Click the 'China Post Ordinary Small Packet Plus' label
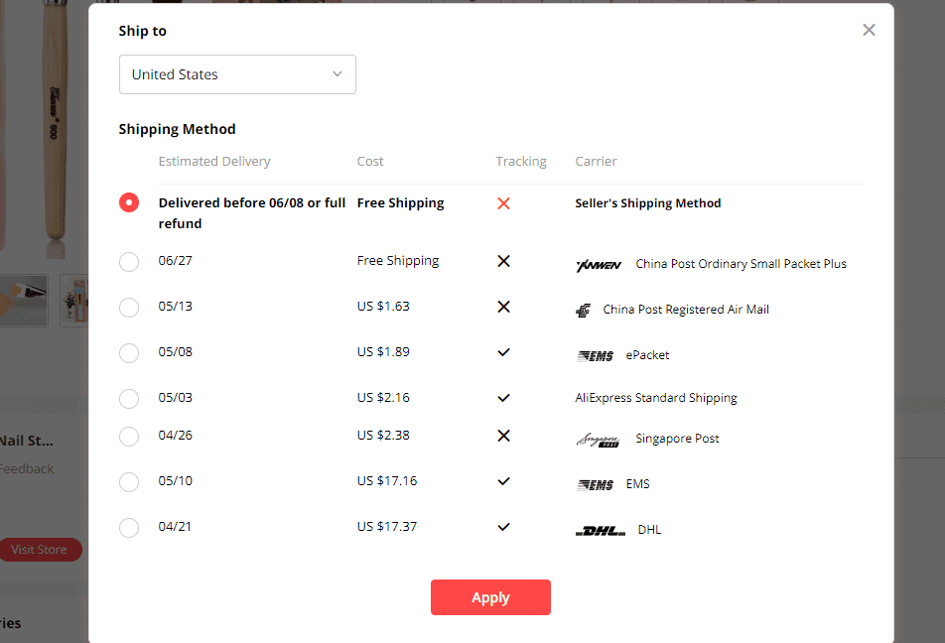Screen dimensions: 945x643 pos(741,264)
